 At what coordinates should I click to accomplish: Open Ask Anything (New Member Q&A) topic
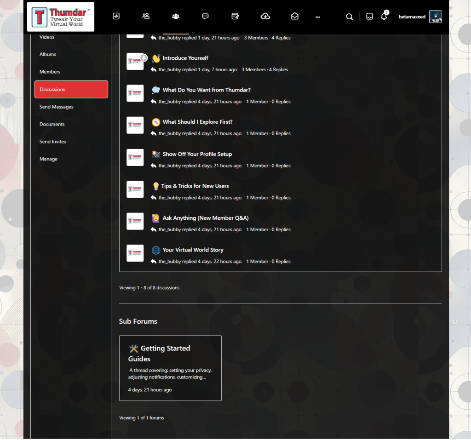tap(206, 218)
